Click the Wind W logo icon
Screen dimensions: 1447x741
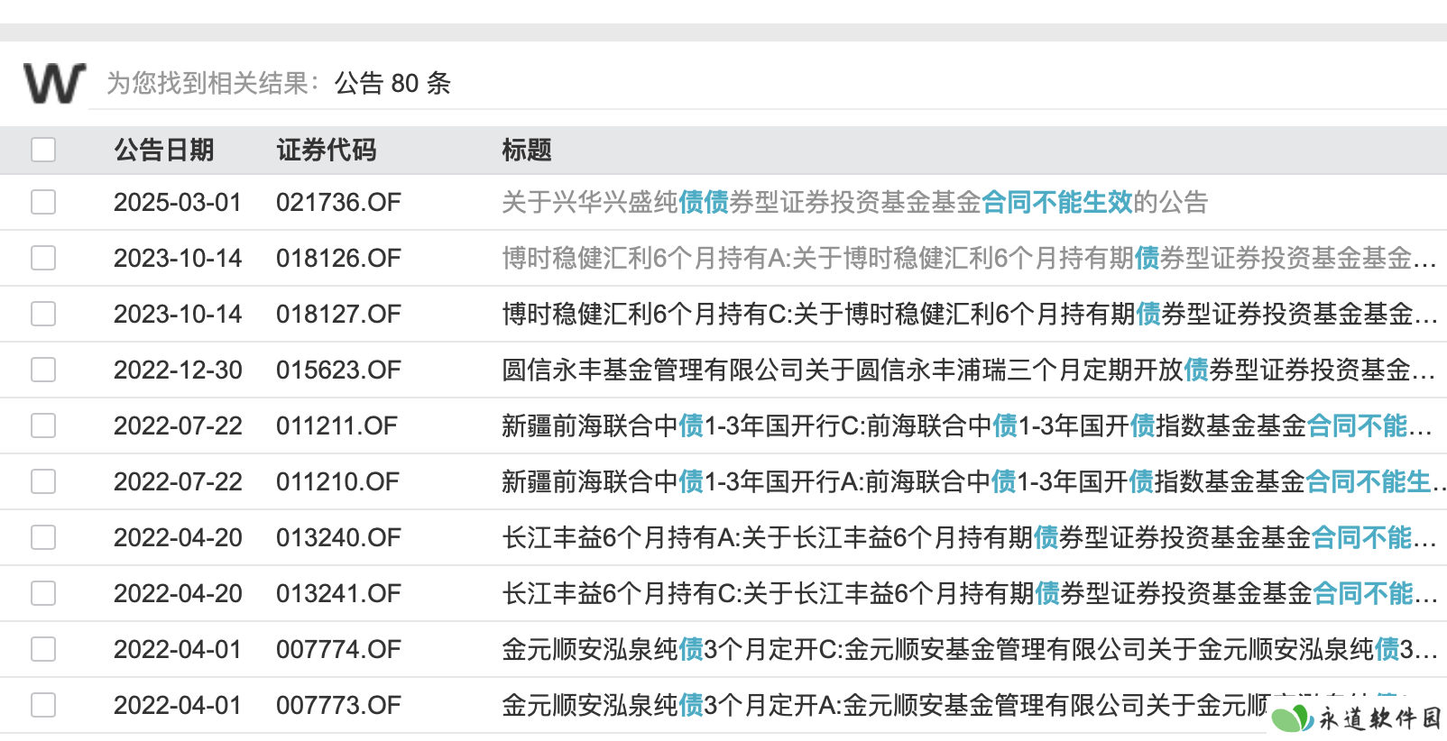tap(54, 83)
